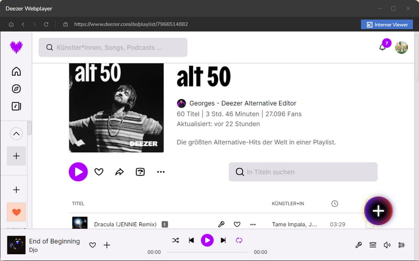Sort by KÜNSTLER*IN column header

[x=288, y=203]
